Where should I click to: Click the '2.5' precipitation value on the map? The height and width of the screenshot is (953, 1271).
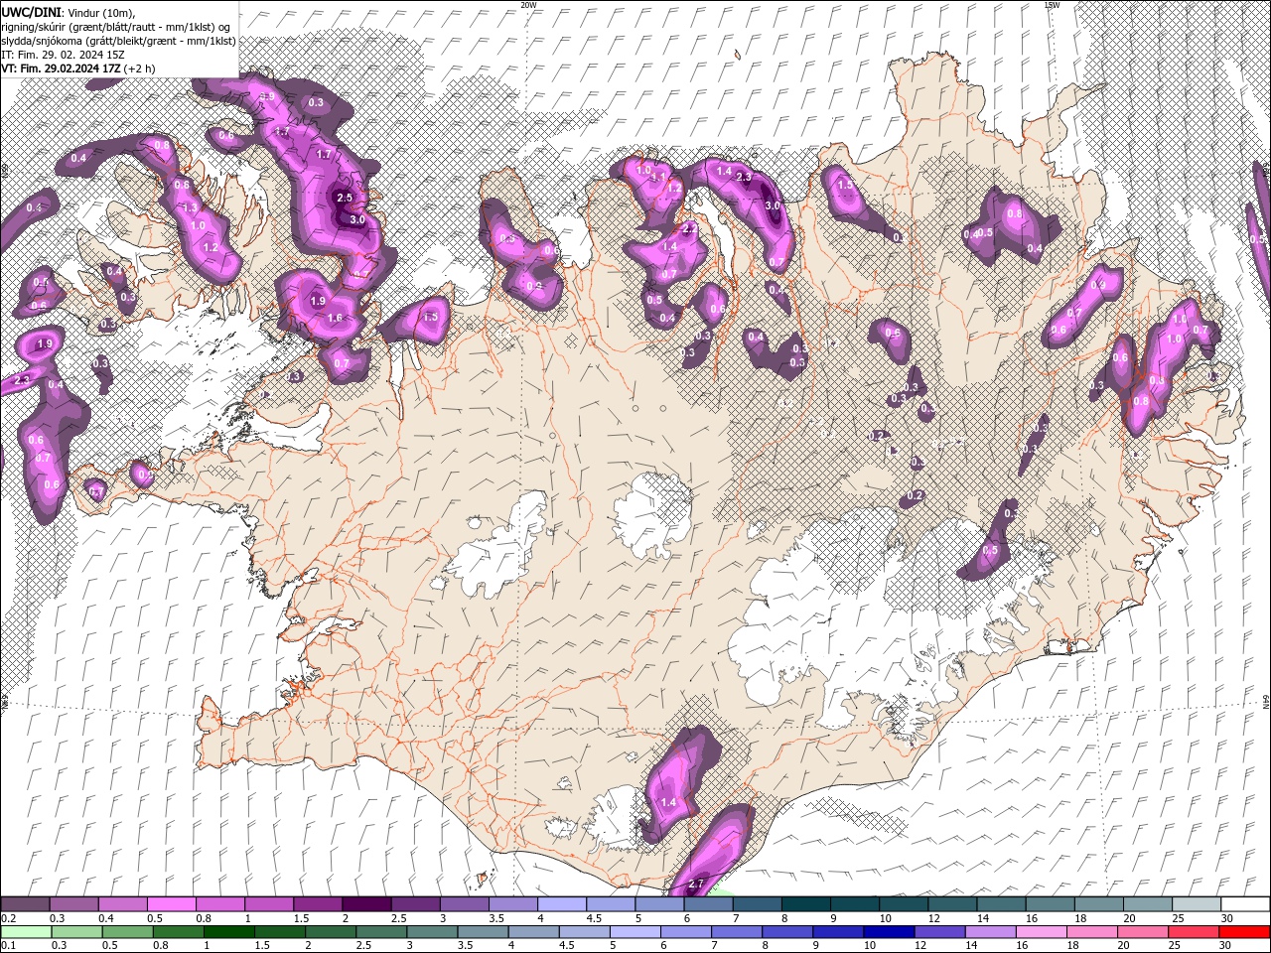pyautogui.click(x=345, y=198)
